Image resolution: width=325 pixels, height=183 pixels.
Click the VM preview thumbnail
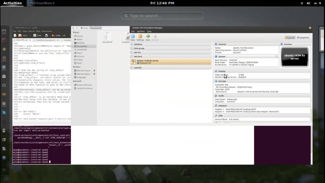click(295, 57)
